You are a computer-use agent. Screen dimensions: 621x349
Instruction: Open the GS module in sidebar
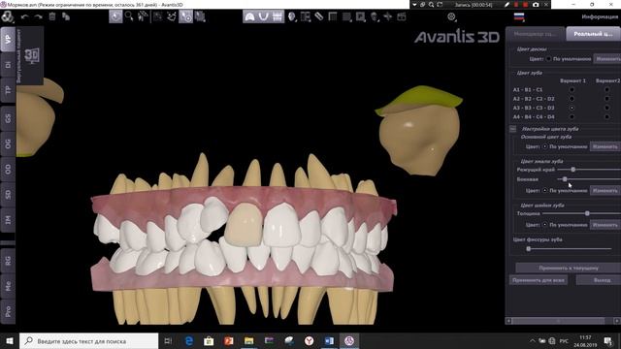[x=8, y=118]
